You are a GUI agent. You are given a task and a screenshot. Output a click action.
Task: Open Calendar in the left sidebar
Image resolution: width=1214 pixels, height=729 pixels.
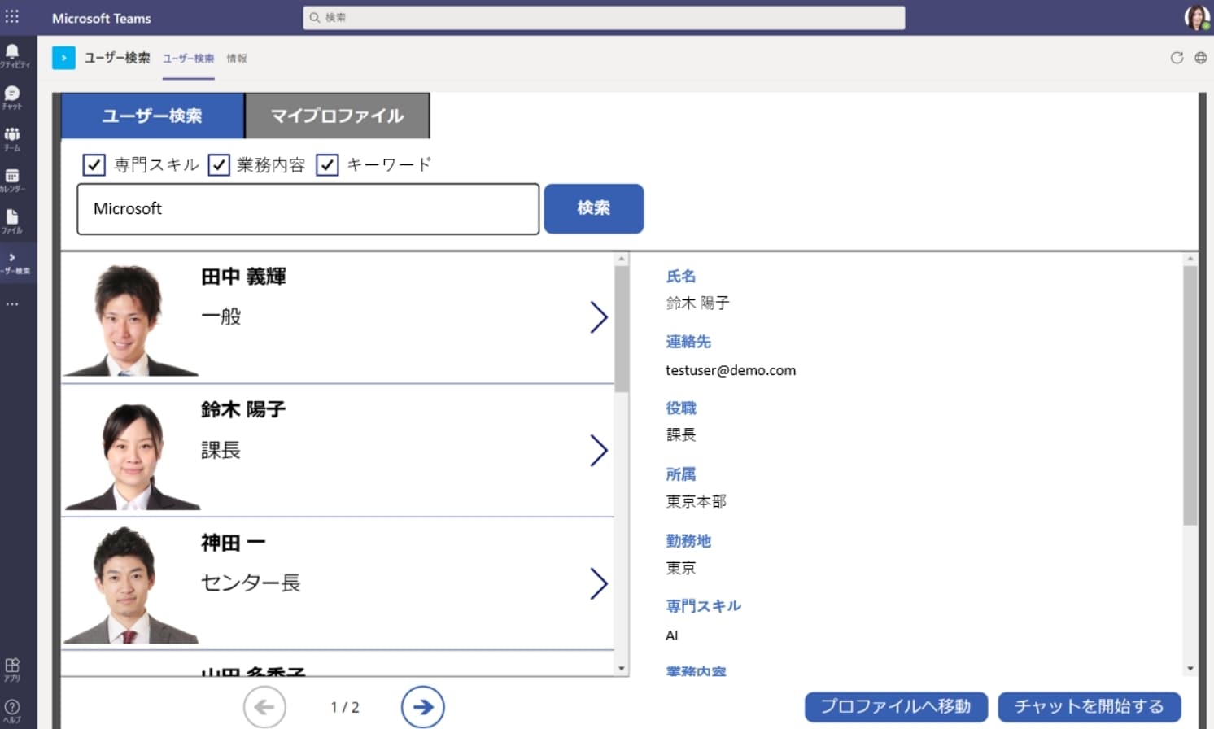[12, 180]
